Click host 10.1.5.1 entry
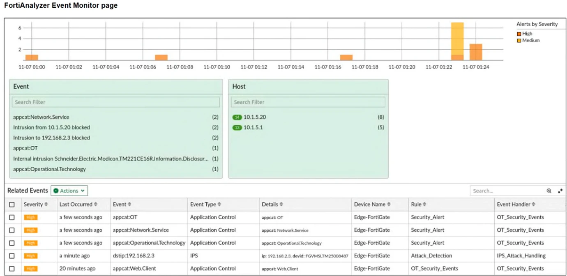The height and width of the screenshot is (276, 567). (253, 127)
